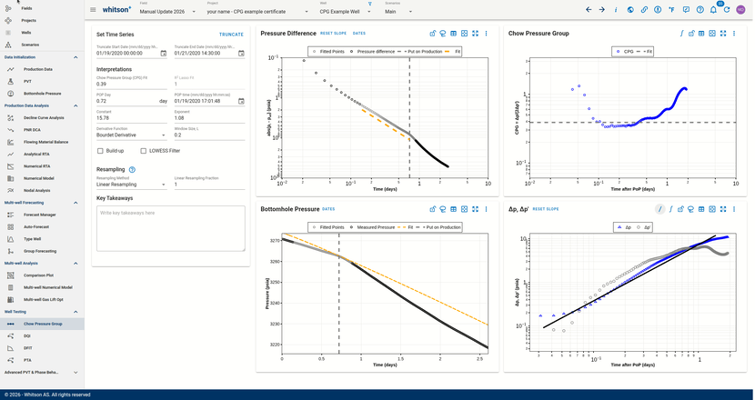Click RESET SLOPE on Δp, Δp' plot
755x400 pixels.
pyautogui.click(x=546, y=209)
